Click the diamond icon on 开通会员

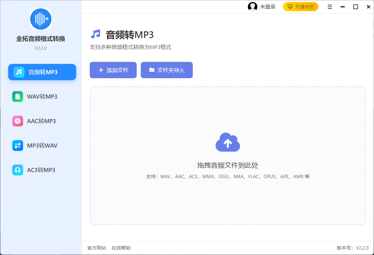click(290, 7)
